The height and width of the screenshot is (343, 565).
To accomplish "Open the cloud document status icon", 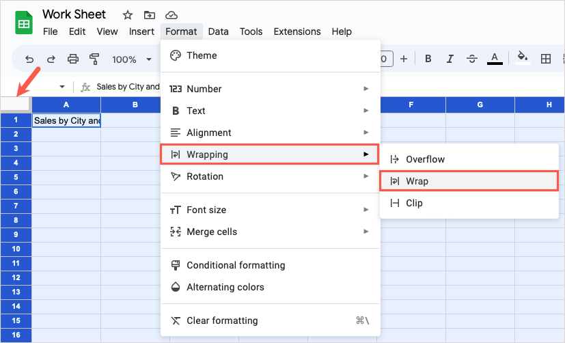I will (x=171, y=14).
